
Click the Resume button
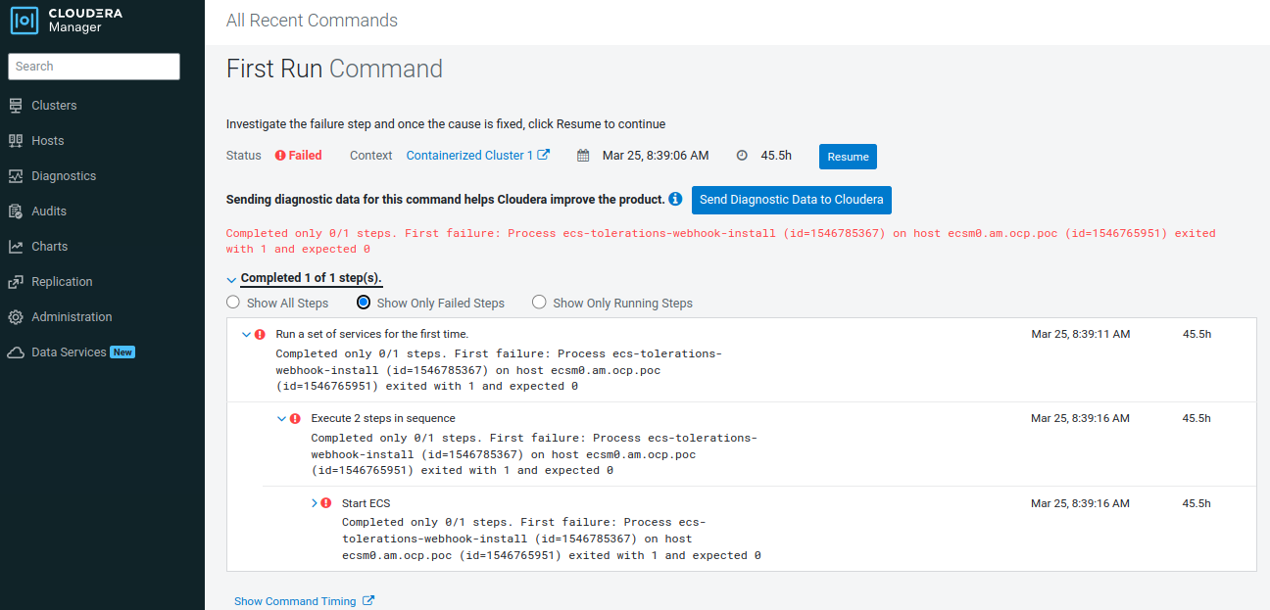pos(848,157)
